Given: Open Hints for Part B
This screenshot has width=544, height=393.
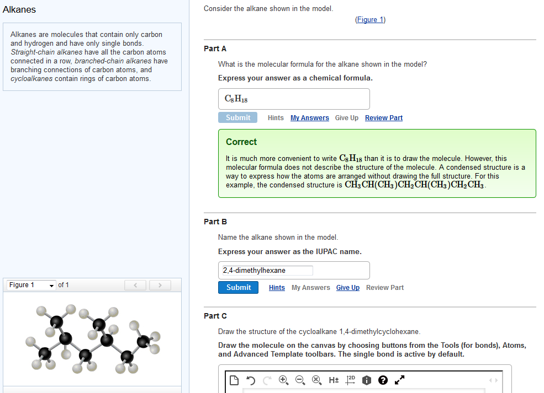Looking at the screenshot, I should pos(277,288).
